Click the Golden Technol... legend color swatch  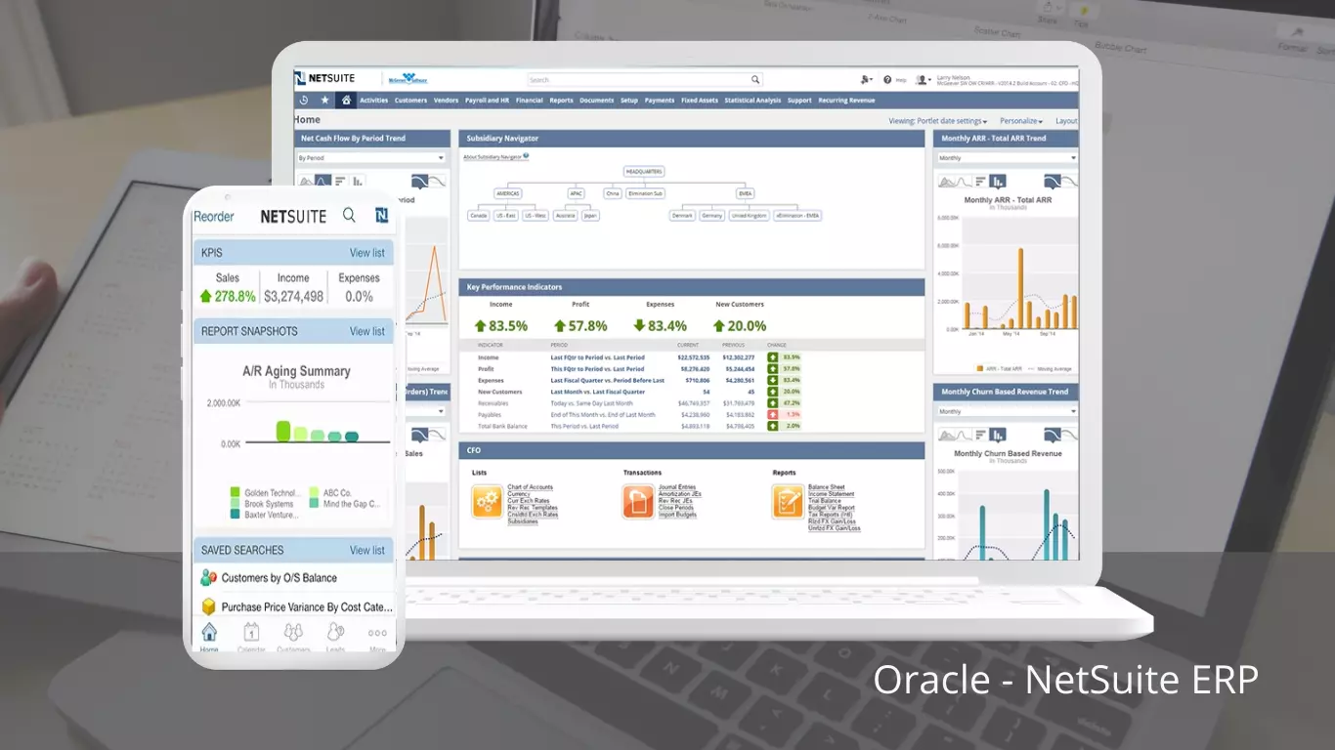[236, 493]
